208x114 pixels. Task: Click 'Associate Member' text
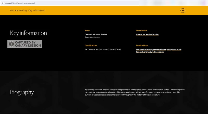93,37
